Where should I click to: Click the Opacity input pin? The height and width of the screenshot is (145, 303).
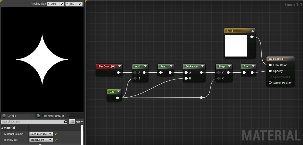click(x=270, y=71)
